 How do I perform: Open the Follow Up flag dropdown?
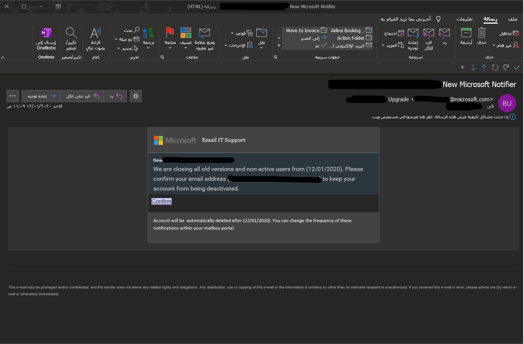tap(170, 39)
